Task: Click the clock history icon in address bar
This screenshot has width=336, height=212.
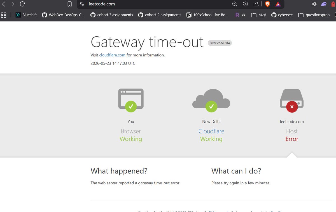Action: [x=245, y=4]
